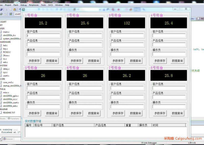Select misc.c in the project tree
Screen dimensions: 204x145
(x=6, y=92)
